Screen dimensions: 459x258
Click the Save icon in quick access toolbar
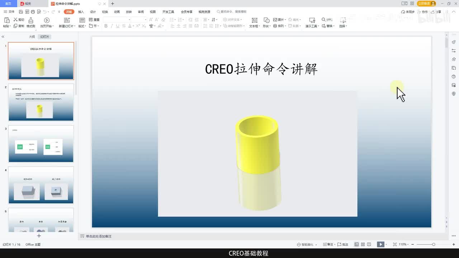(21, 12)
